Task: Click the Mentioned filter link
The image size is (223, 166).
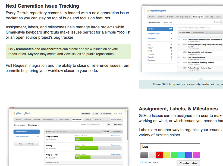Action: click(152, 38)
